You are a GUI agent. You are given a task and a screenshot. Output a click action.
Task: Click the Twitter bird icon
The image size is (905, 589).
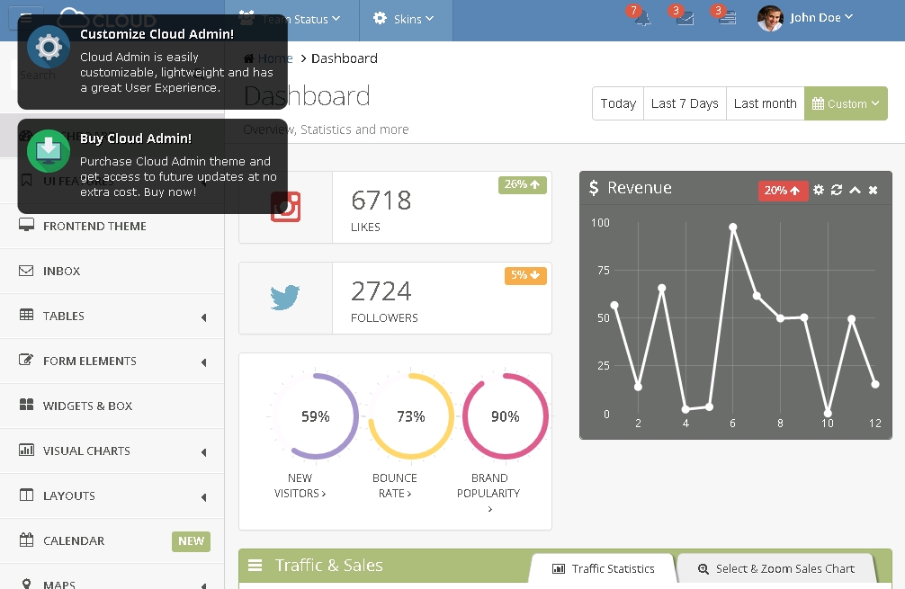[x=285, y=298]
